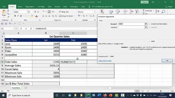Click Save icon in quick access toolbar

tap(2, 24)
